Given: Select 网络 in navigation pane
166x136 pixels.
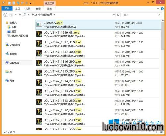Looking at the screenshot, I should click(x=10, y=81).
